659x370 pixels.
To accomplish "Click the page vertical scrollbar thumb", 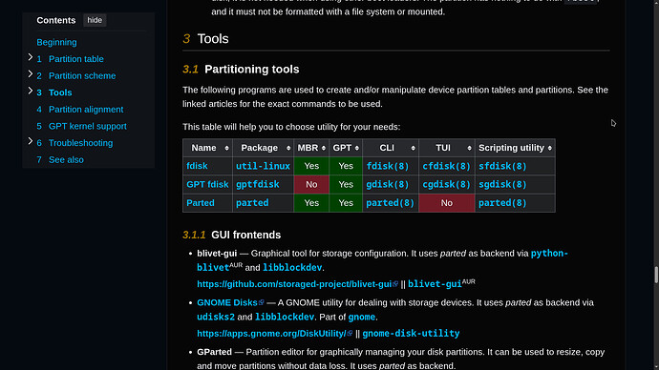I will pyautogui.click(x=656, y=275).
